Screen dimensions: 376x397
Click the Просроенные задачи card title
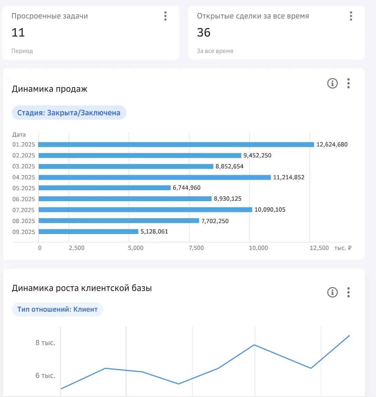coord(50,16)
